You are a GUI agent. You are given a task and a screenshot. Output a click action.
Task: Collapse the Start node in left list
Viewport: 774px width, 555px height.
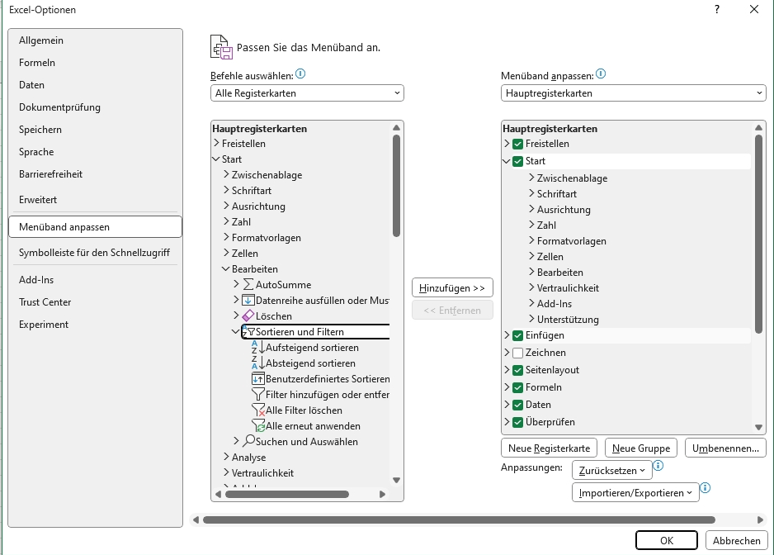point(215,159)
